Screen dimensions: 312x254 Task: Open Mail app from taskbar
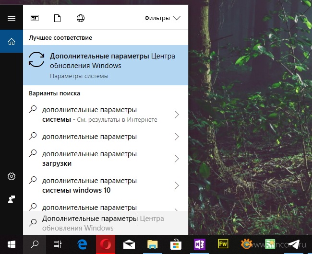click(129, 244)
